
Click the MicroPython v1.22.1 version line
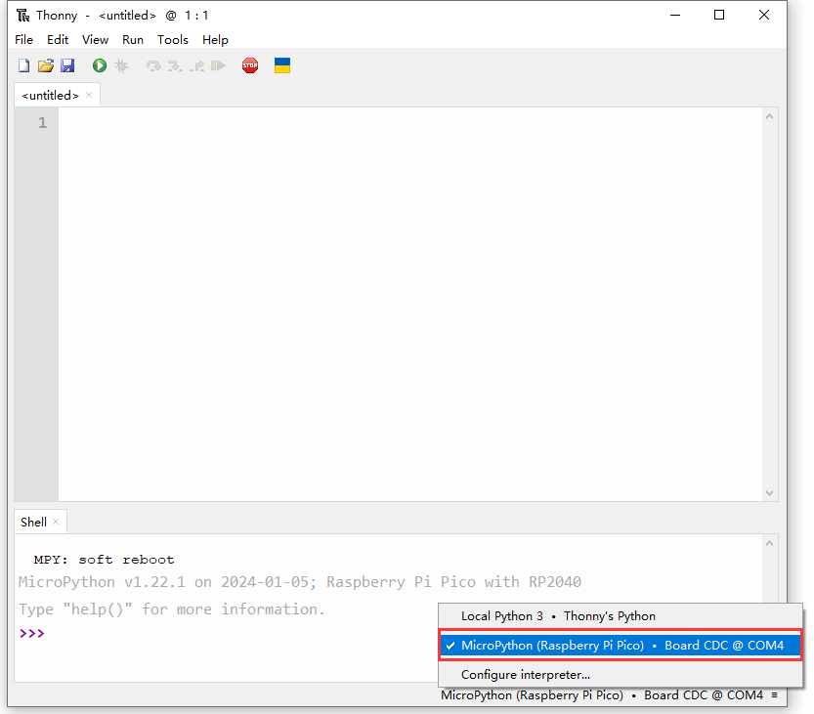click(x=300, y=582)
